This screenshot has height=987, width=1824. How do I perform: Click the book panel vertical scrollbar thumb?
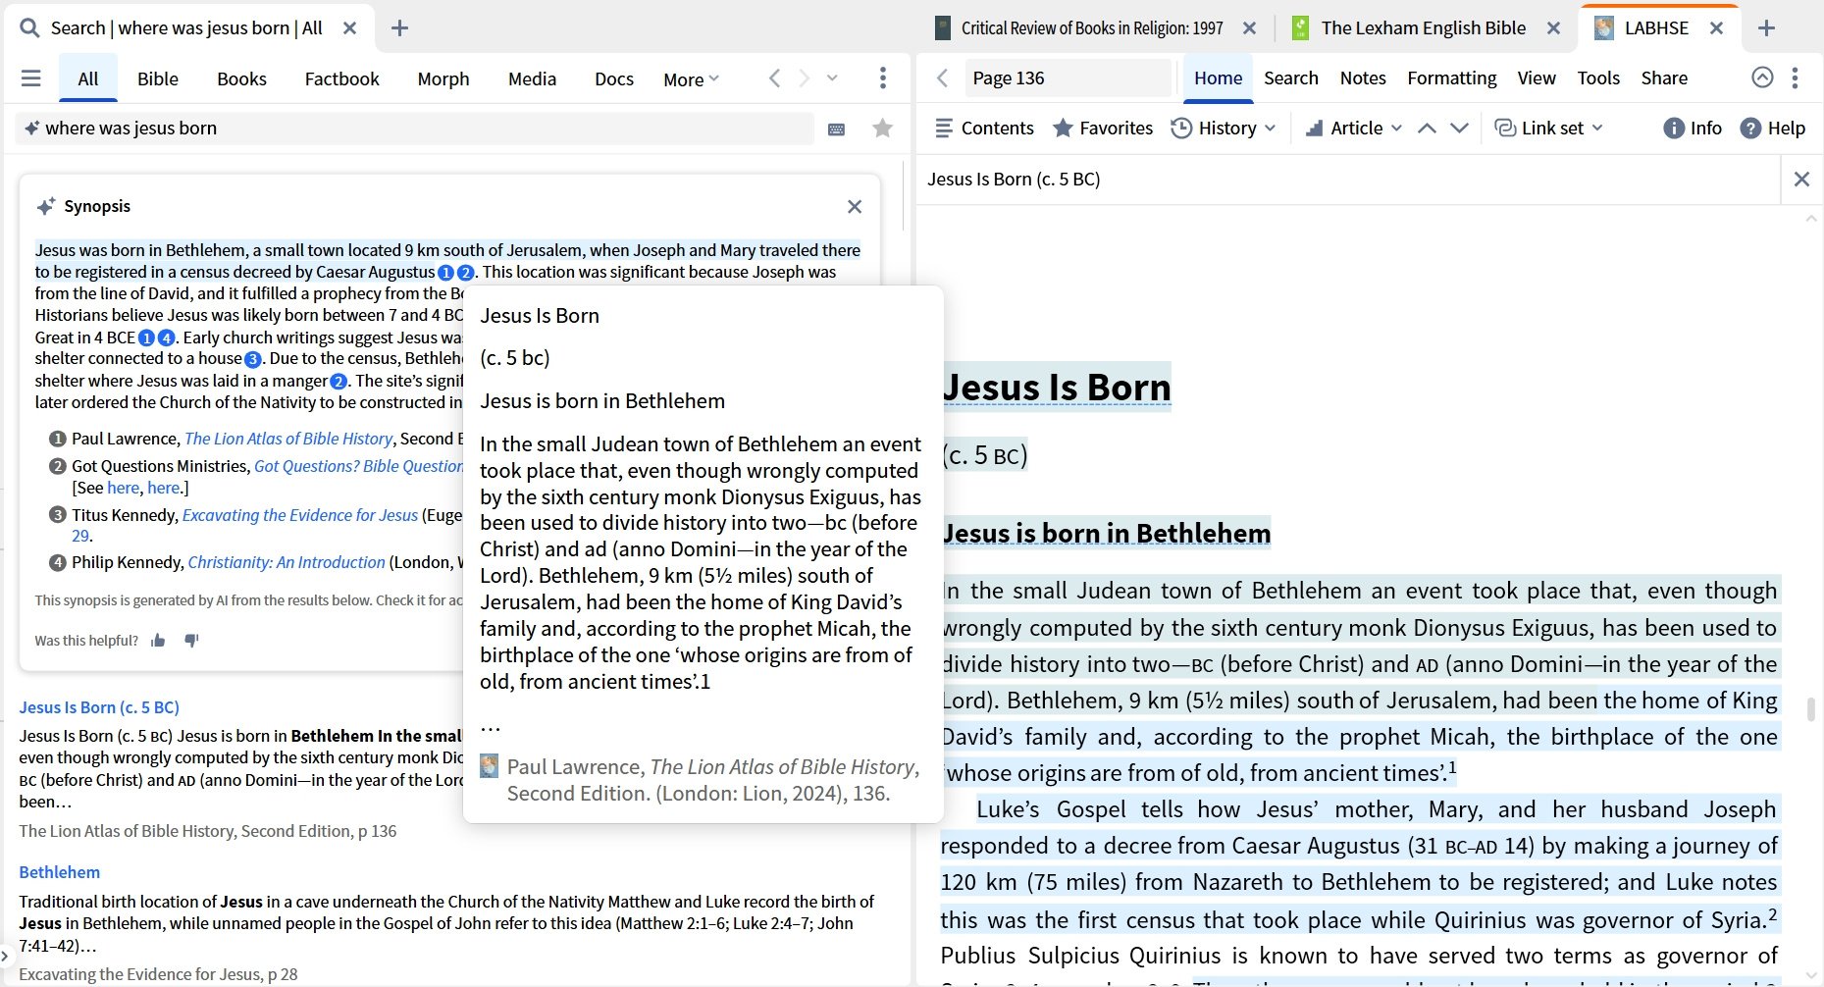pyautogui.click(x=1810, y=708)
